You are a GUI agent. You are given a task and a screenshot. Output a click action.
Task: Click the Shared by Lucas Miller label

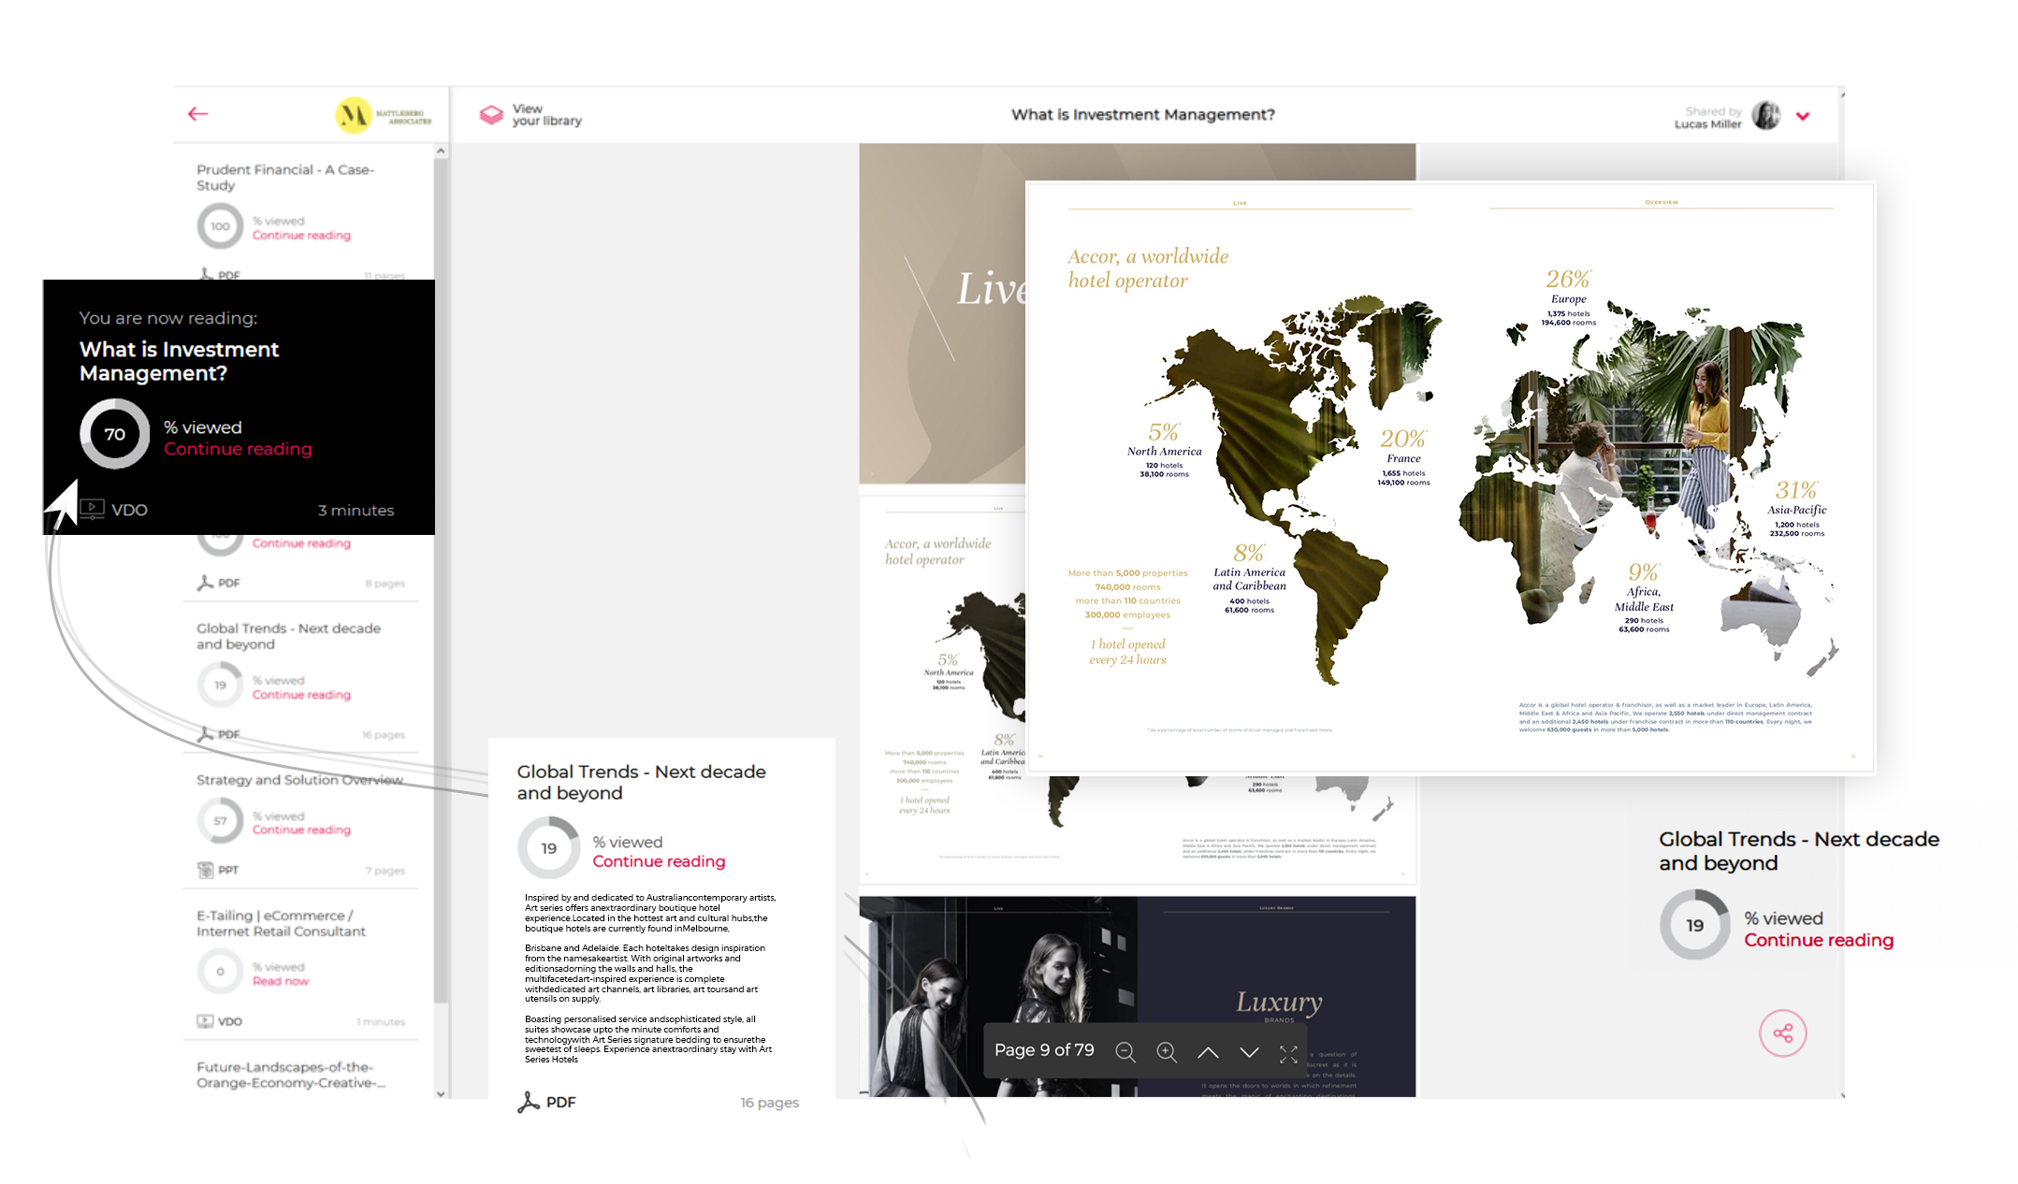pos(1707,117)
